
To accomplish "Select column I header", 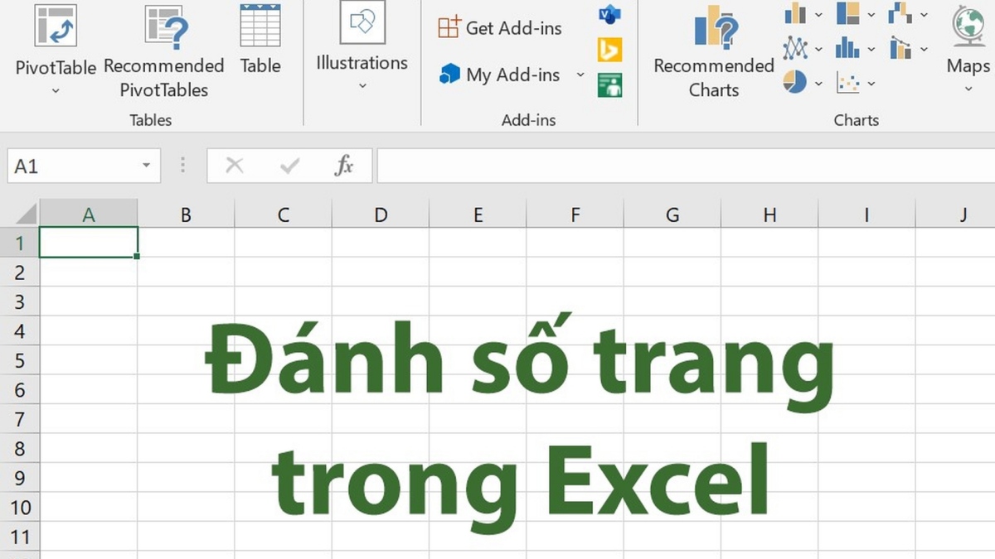I will point(867,214).
